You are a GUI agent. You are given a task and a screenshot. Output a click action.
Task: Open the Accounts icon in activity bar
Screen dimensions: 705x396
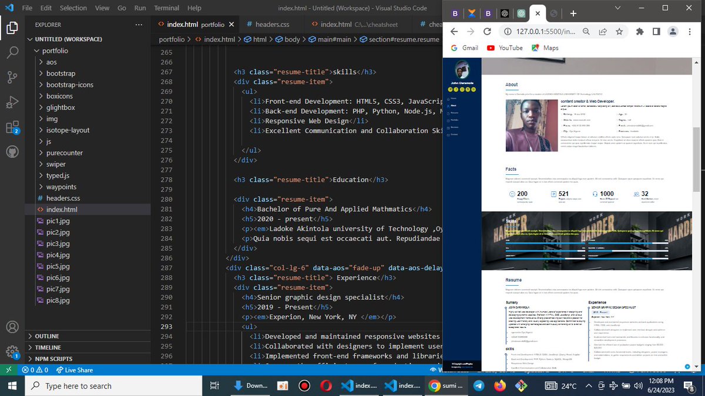[13, 327]
